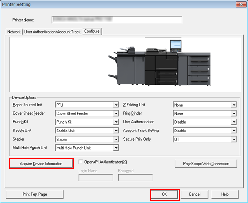The height and width of the screenshot is (203, 248).
Task: Open the Cover Sheet Feeder dropdown
Action: (87, 114)
